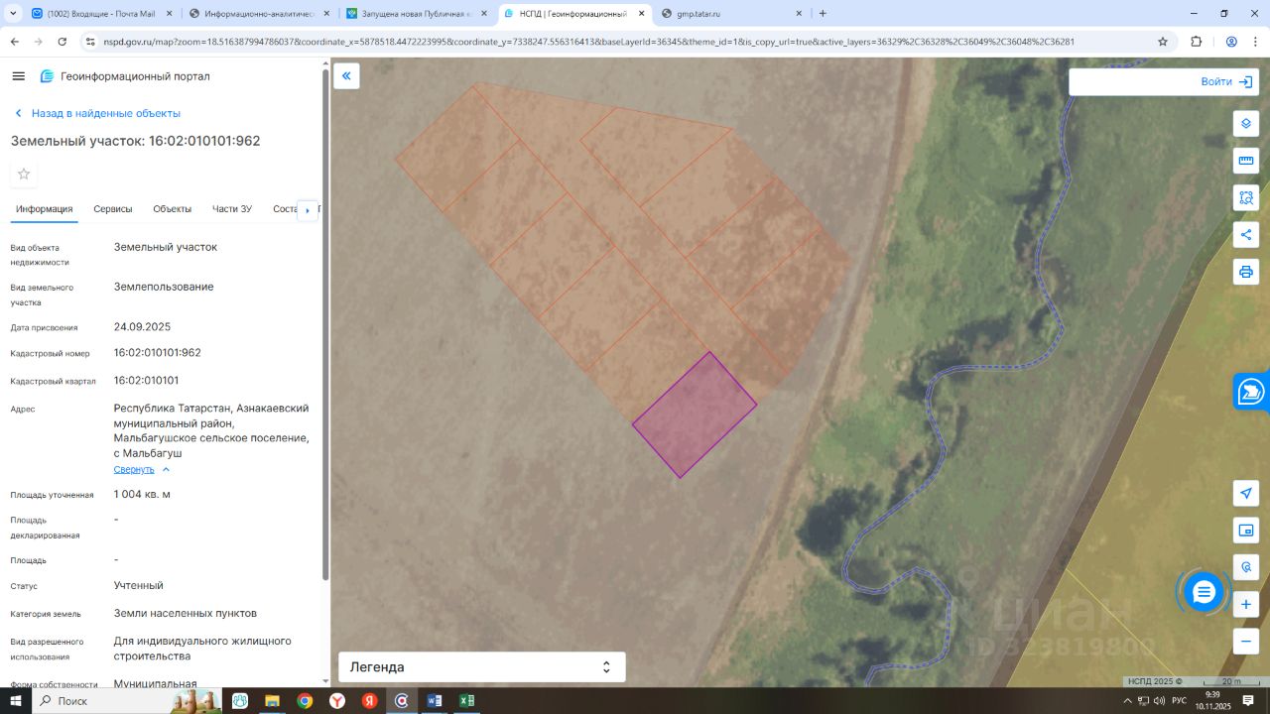This screenshot has height=714, width=1270.
Task: Show hidden system tray icons
Action: [x=1127, y=701]
